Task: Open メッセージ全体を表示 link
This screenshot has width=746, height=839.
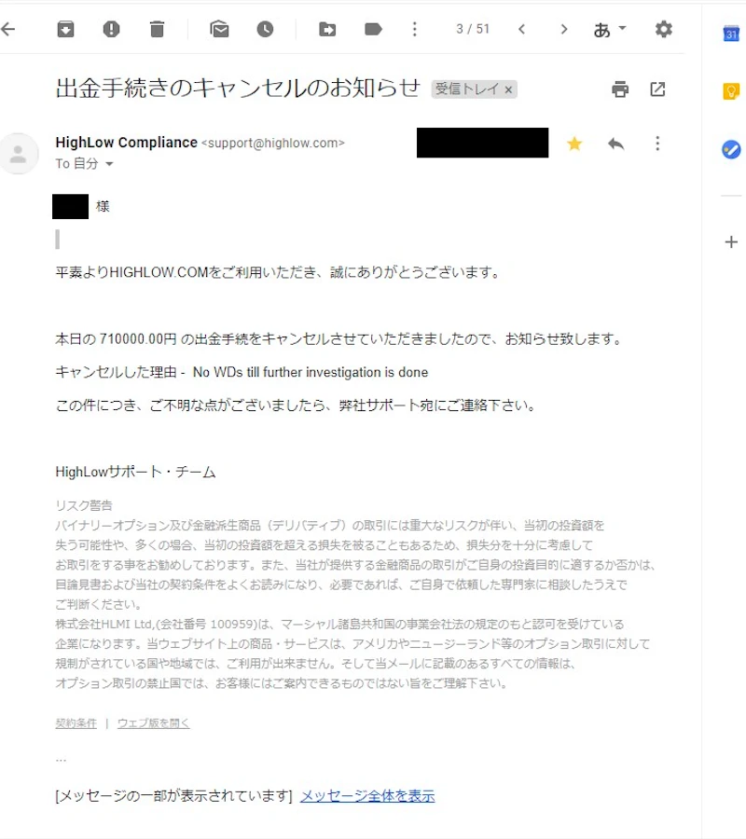Action: (x=367, y=796)
